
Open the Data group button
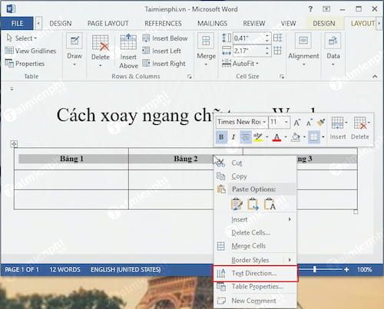333,49
